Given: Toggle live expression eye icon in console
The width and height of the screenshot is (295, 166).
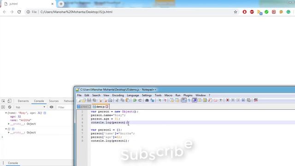Looking at the screenshot, I should pos(51,107).
